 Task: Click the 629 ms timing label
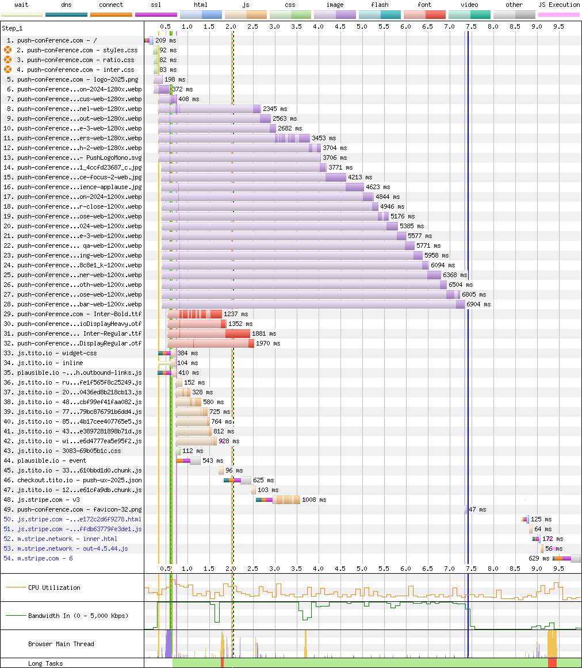pos(539,559)
